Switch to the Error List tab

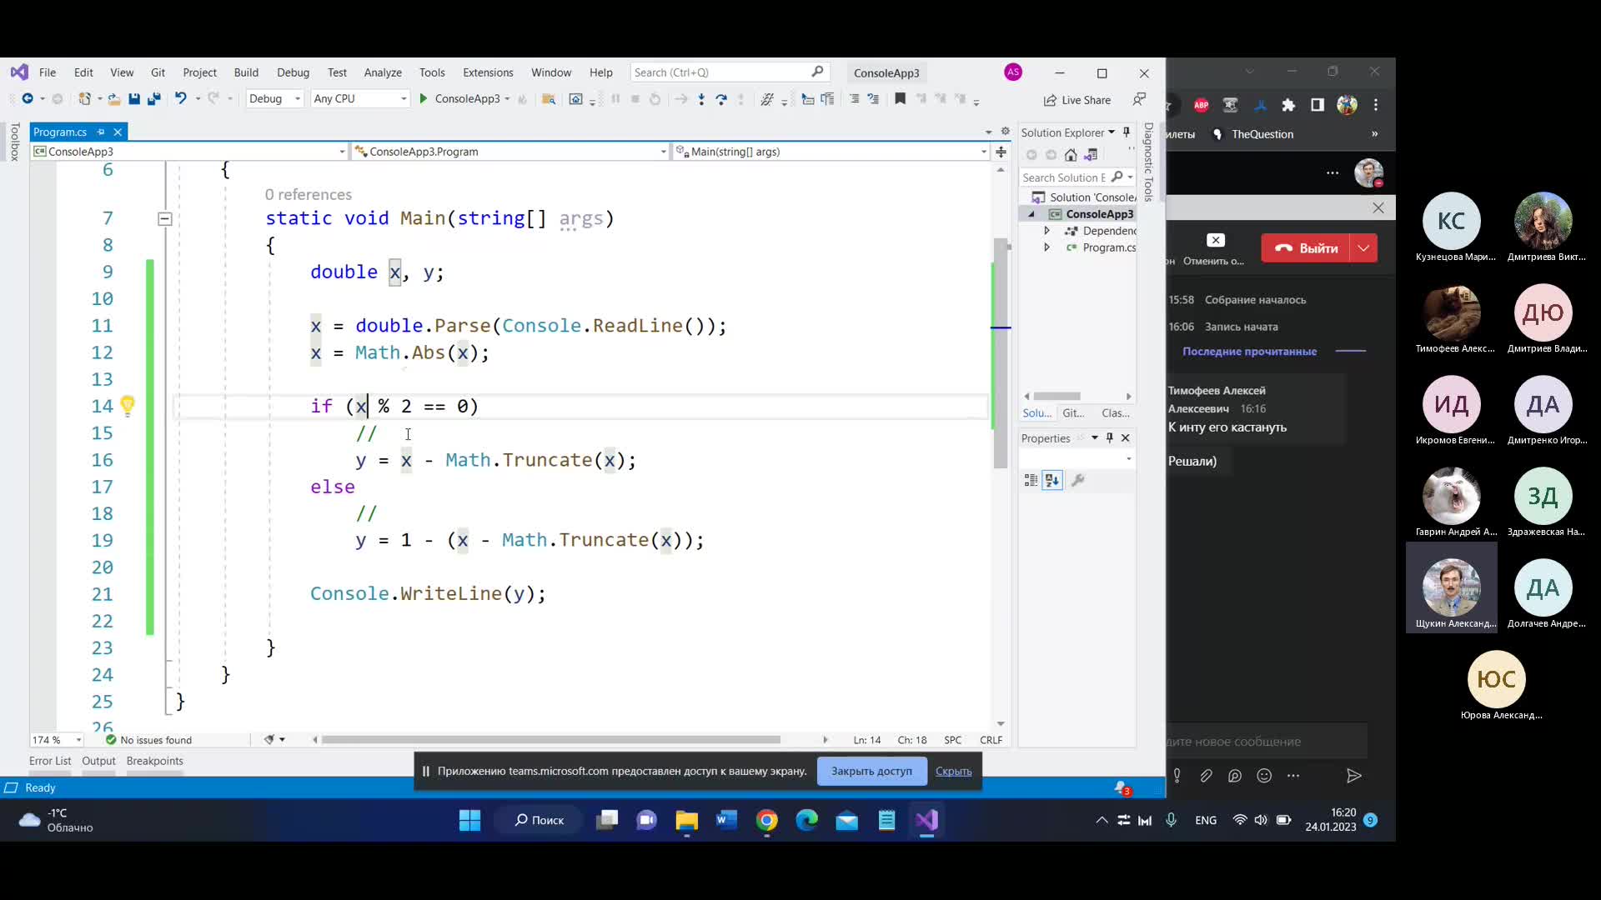(x=50, y=761)
